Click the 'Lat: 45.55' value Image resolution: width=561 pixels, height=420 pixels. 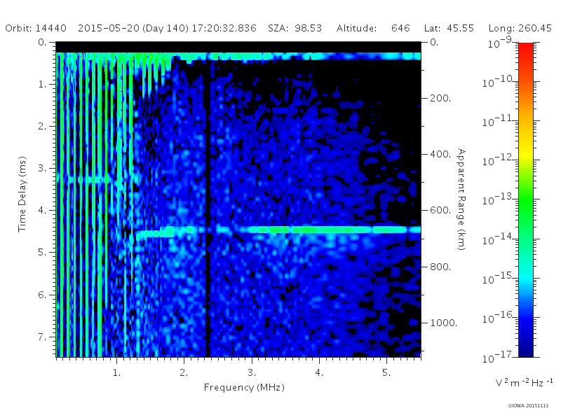[449, 28]
